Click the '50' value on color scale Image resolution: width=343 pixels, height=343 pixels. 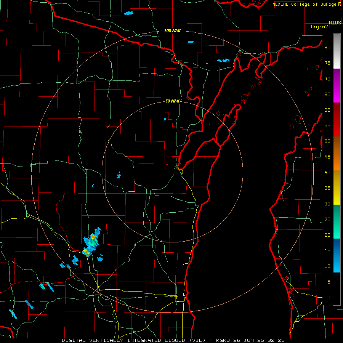click(327, 141)
